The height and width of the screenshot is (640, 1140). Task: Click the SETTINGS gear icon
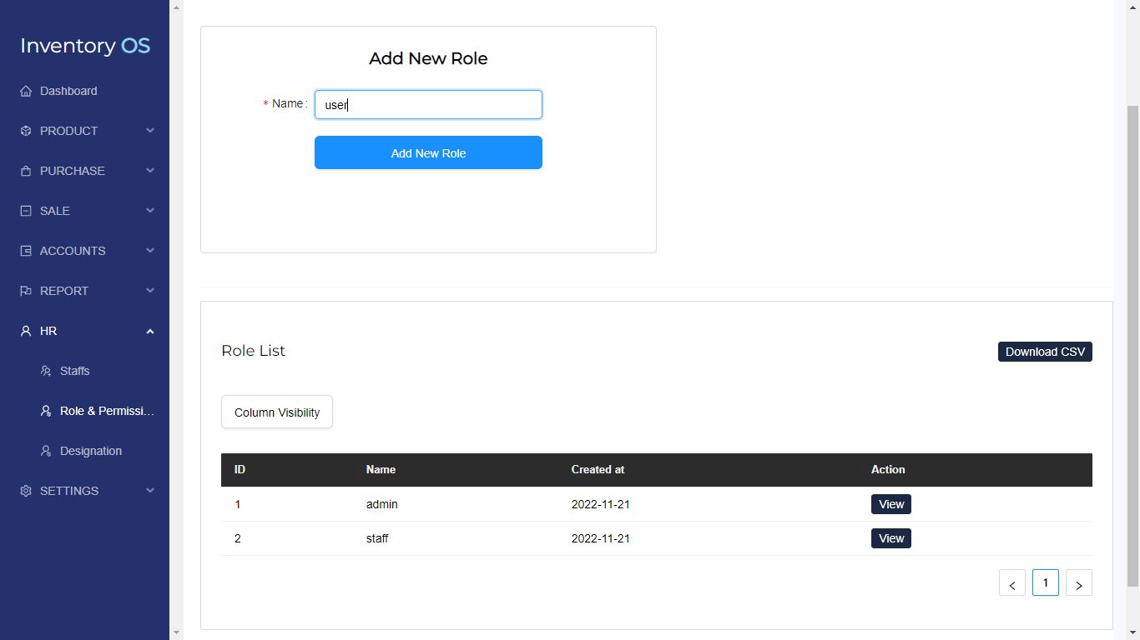26,491
